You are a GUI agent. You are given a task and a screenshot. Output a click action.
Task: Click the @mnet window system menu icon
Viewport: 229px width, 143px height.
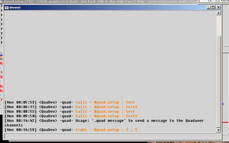pyautogui.click(x=6, y=7)
